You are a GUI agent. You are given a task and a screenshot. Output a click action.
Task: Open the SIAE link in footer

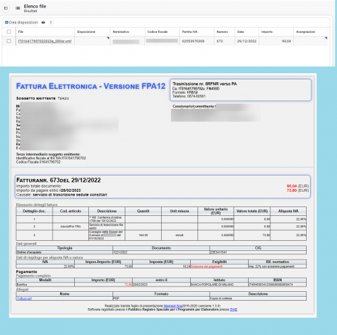pyautogui.click(x=234, y=309)
